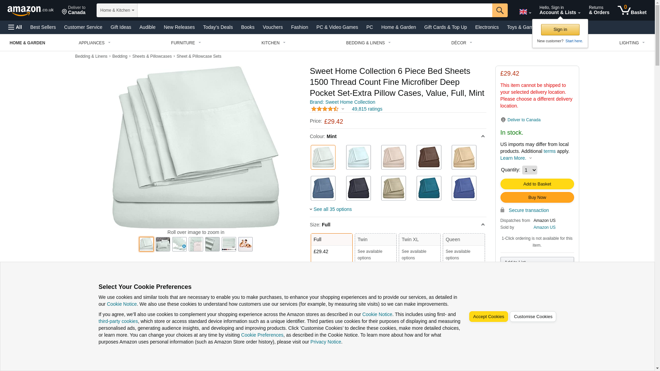Open the Home & Kitchen search category dropdown

117,10
